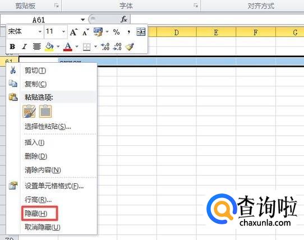The width and height of the screenshot is (304, 240).
Task: Choose 取消隐藏(U) menu entry
Action: (x=43, y=227)
